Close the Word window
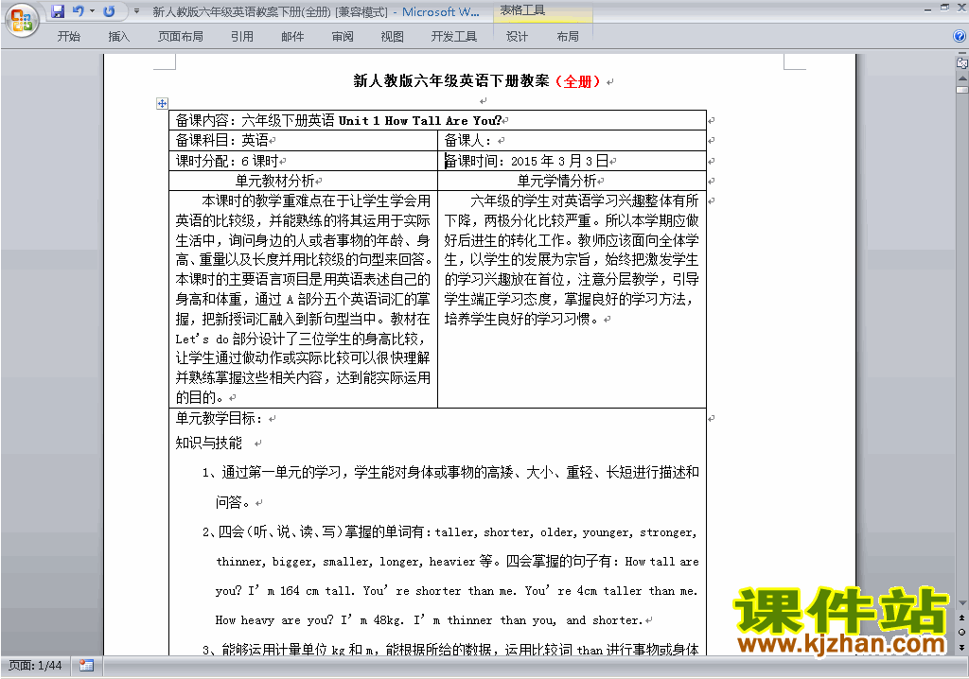The image size is (969, 679). (960, 8)
